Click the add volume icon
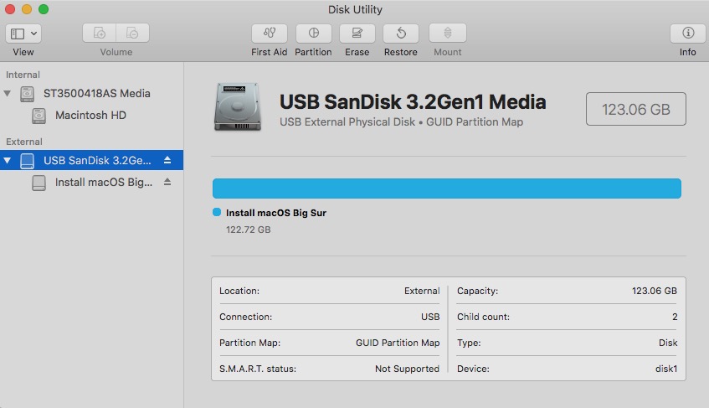 pos(100,34)
